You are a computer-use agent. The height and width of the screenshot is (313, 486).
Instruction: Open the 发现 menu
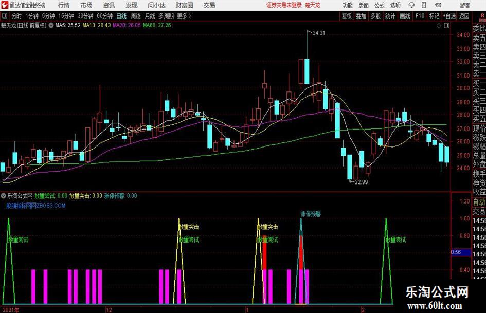tap(132, 5)
